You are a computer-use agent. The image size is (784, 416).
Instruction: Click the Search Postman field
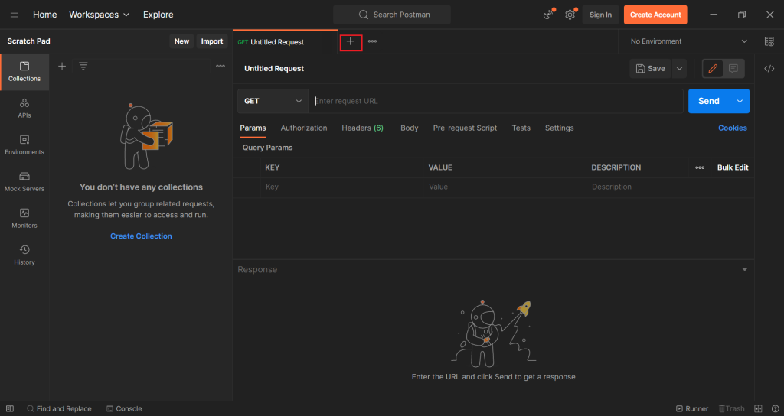point(392,15)
